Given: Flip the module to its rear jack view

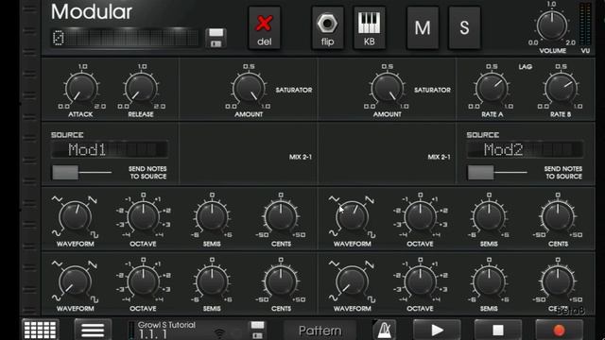Looking at the screenshot, I should 328,28.
